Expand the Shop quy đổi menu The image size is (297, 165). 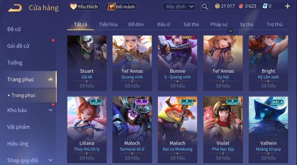(50, 160)
